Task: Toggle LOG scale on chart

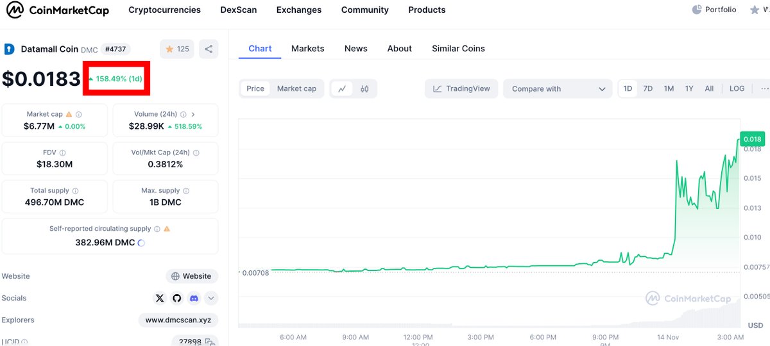Action: [737, 89]
